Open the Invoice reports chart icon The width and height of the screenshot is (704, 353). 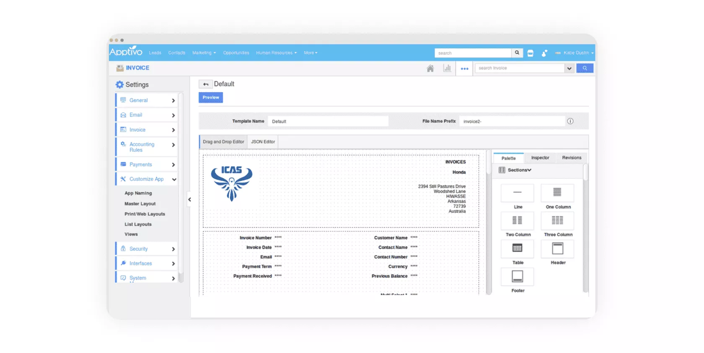447,68
